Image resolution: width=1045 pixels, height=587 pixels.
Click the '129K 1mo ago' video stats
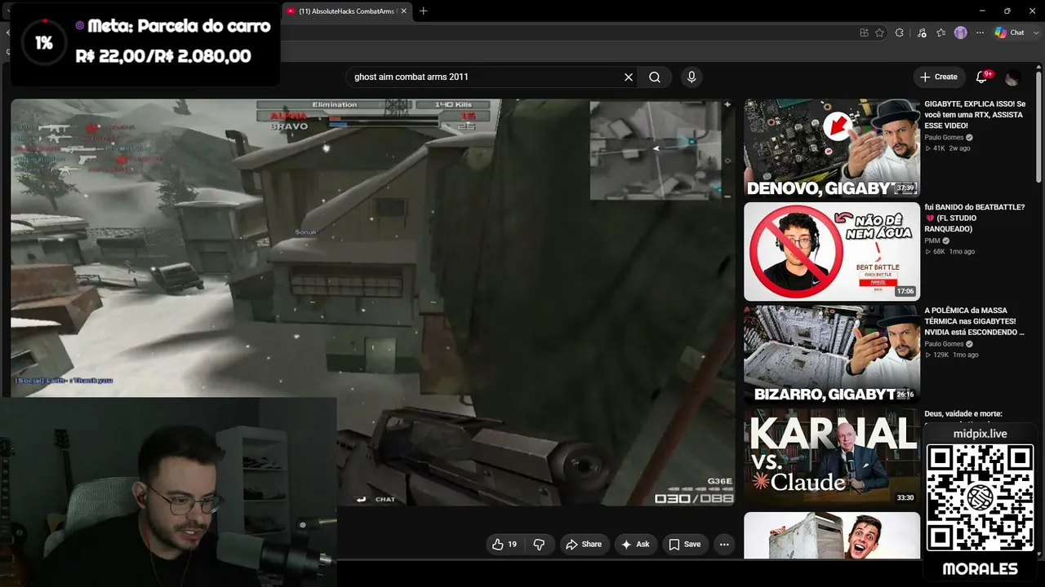tap(951, 355)
